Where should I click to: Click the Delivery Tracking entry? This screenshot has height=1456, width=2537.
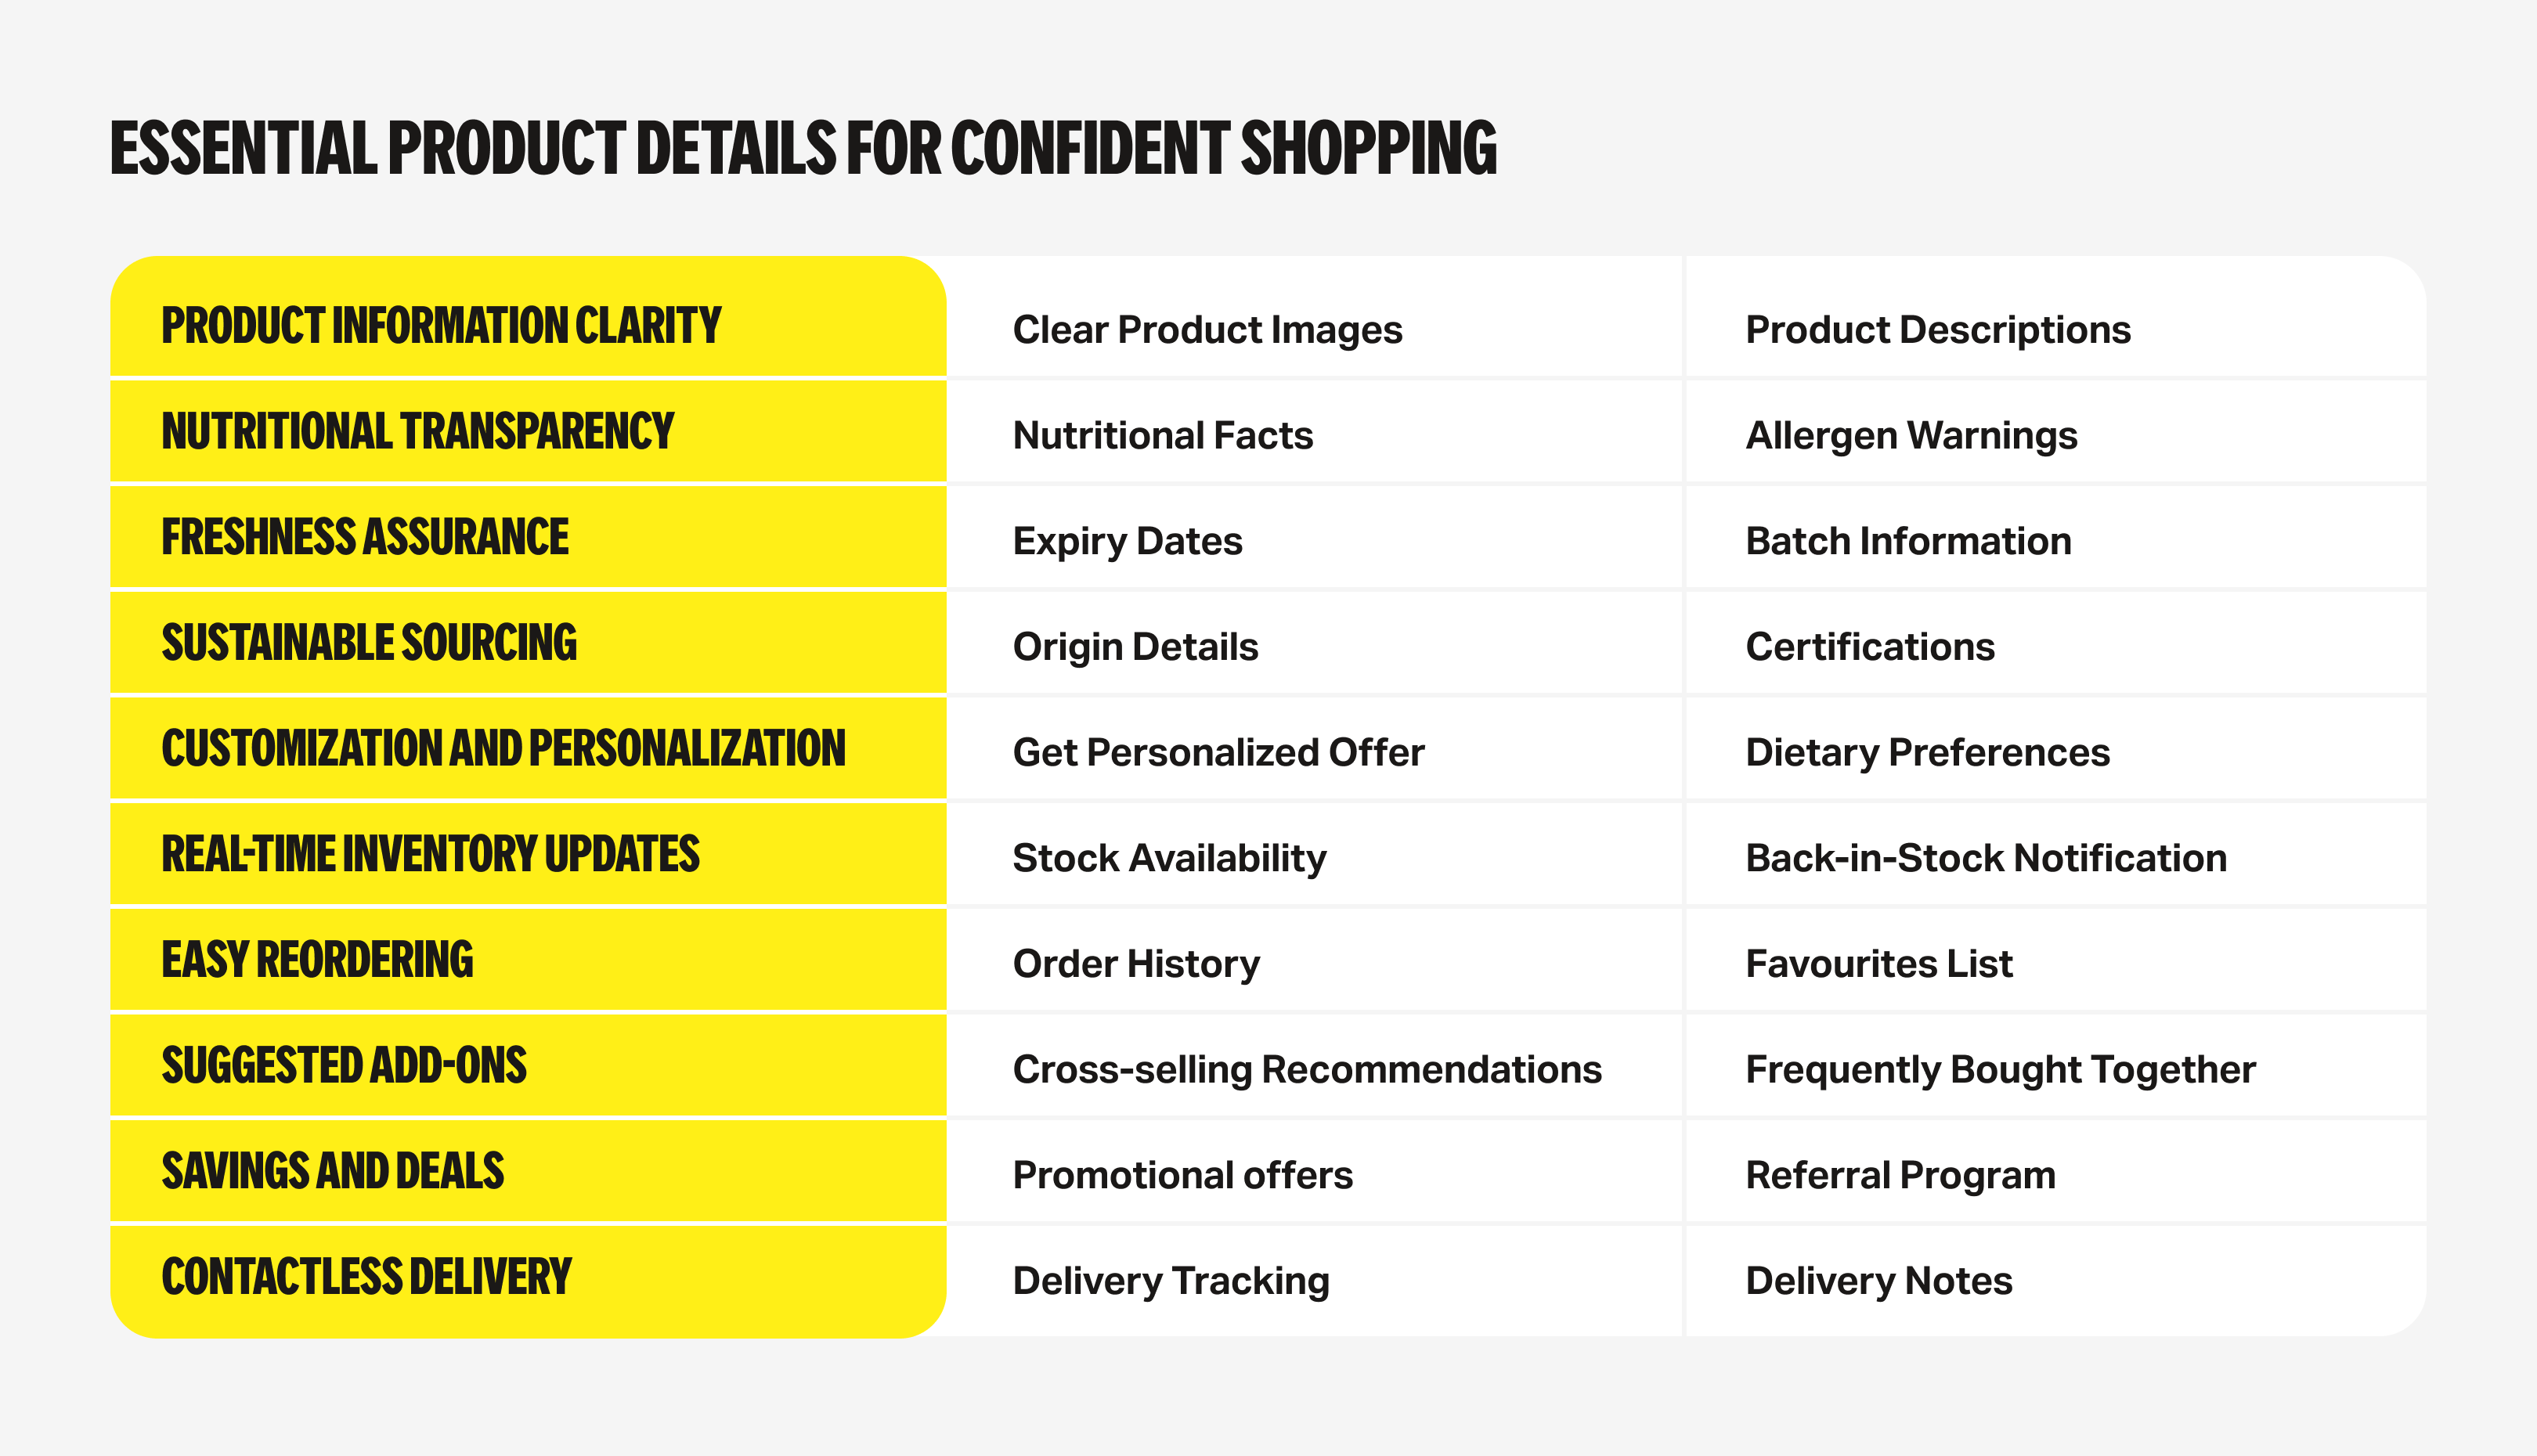pyautogui.click(x=1171, y=1281)
